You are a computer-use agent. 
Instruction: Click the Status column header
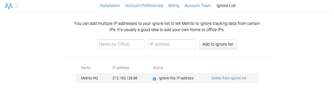(x=158, y=68)
